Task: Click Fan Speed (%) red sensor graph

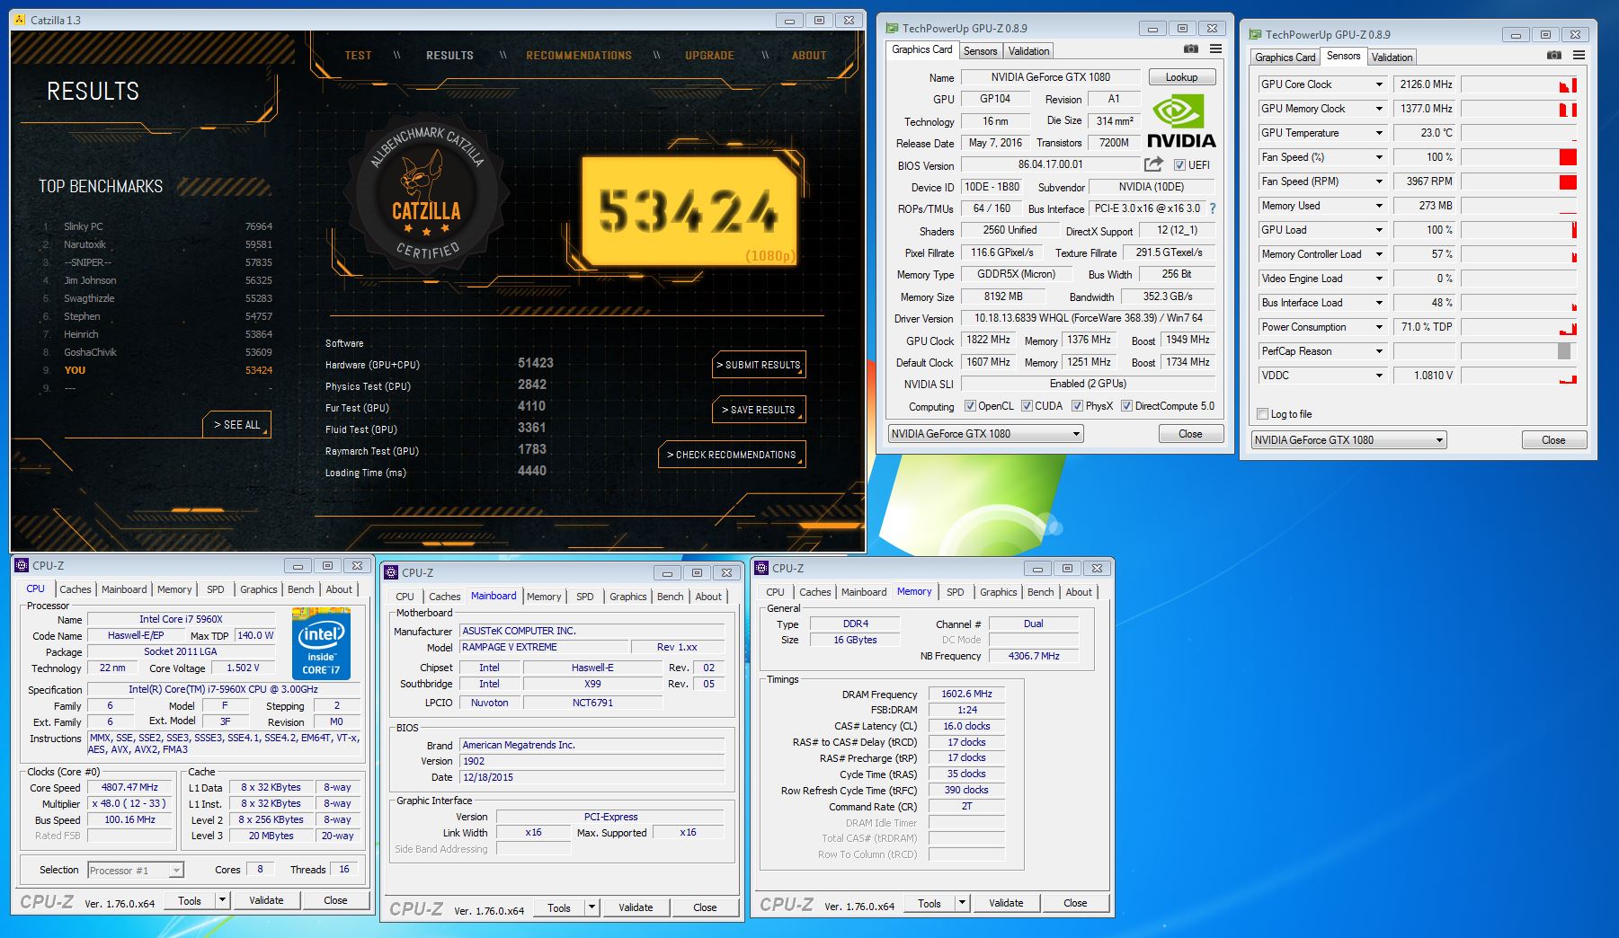Action: point(1519,157)
